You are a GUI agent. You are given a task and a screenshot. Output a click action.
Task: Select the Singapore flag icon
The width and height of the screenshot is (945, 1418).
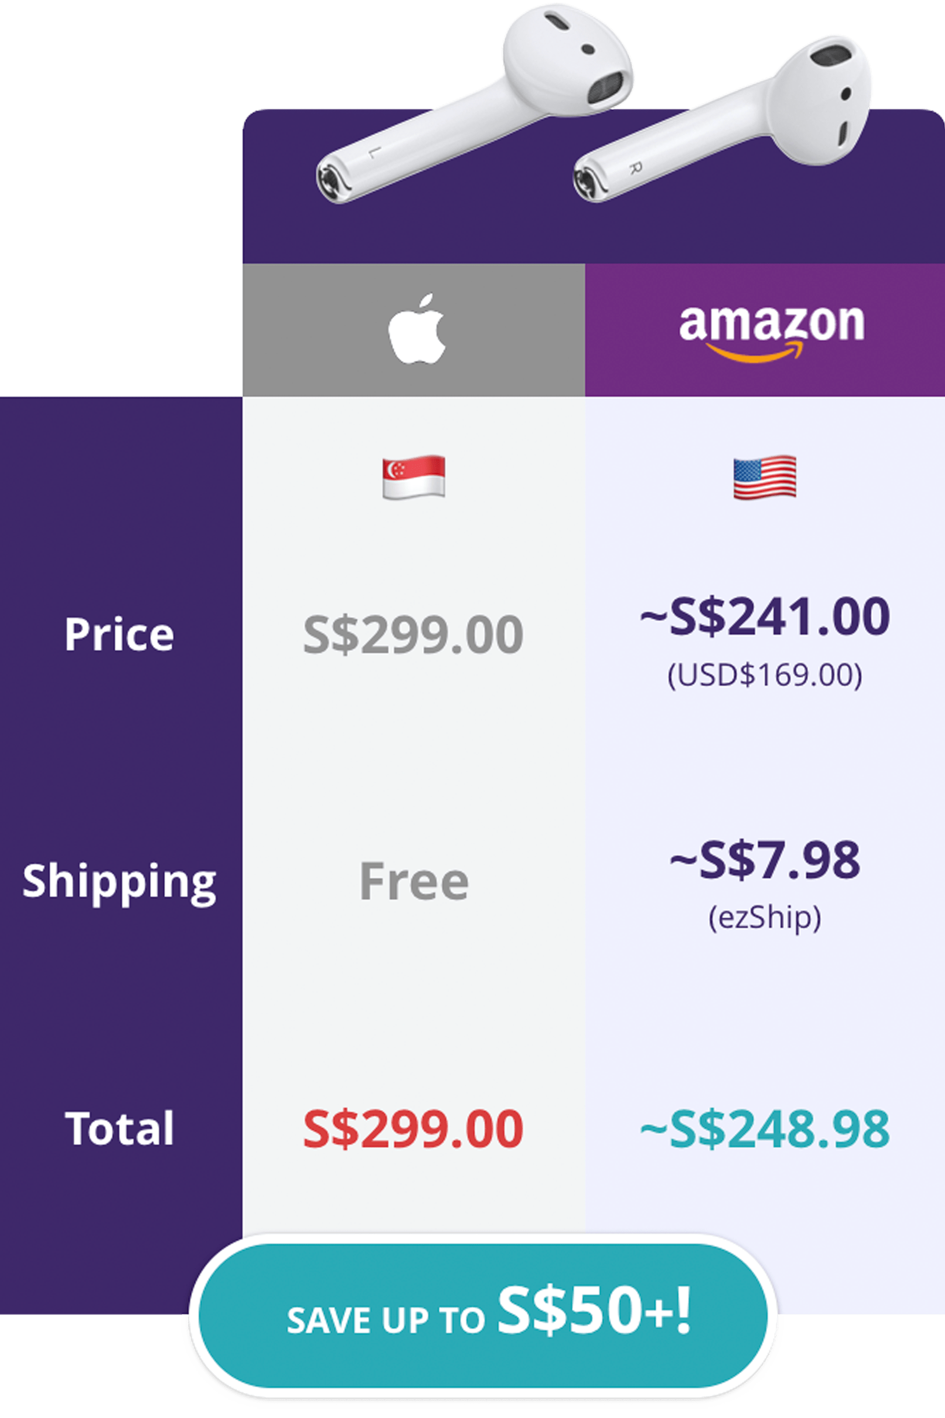tap(414, 477)
